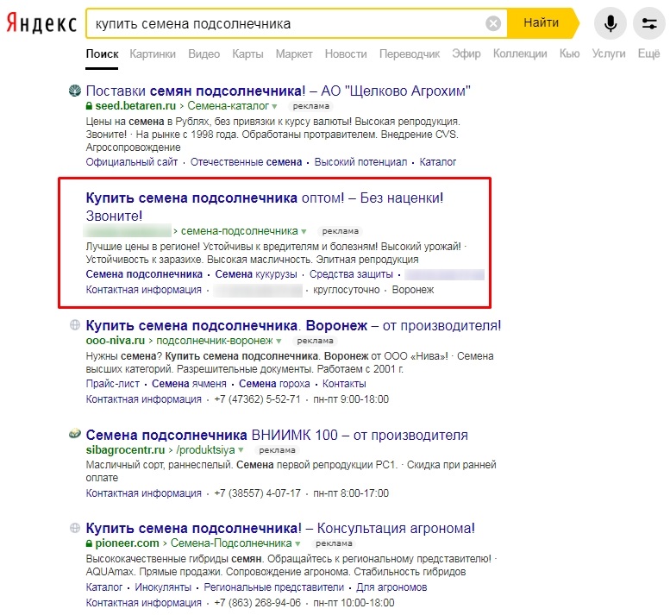Switch to Картинки tab
The width and height of the screenshot is (670, 615).
point(153,53)
